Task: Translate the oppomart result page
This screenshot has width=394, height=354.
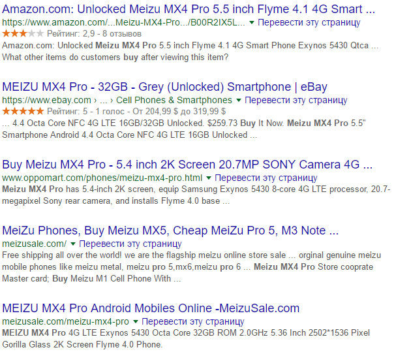Action: [266, 178]
